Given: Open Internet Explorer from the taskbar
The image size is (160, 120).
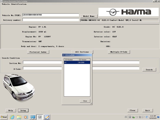Looking at the screenshot, I should 12,117.
